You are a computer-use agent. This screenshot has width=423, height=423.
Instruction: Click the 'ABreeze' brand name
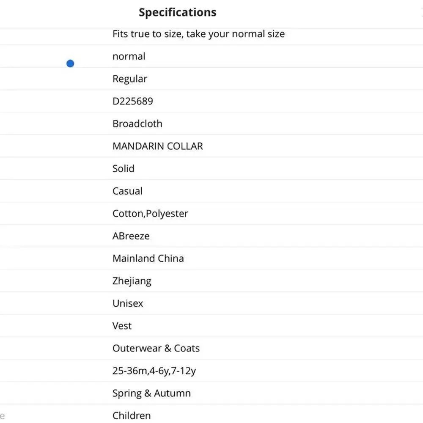coord(131,236)
